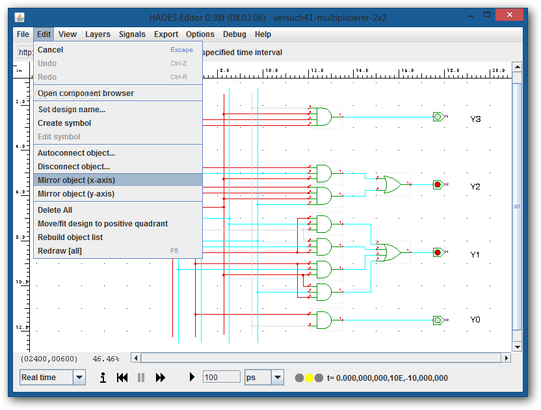Open the Layers menu
Image resolution: width=541 pixels, height=410 pixels.
98,34
